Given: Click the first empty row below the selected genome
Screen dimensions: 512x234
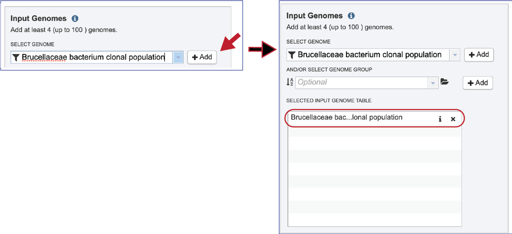Looking at the screenshot, I should coord(375,130).
